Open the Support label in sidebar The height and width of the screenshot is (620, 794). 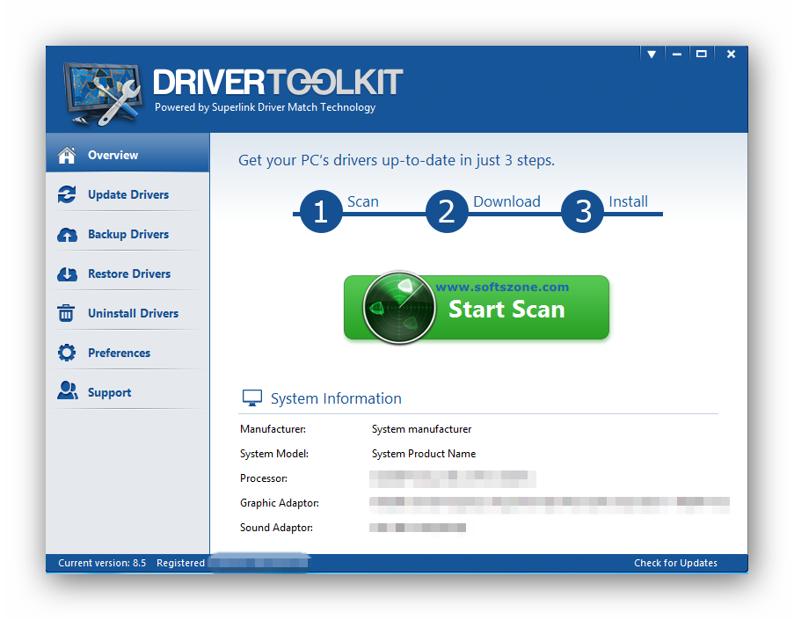(109, 392)
